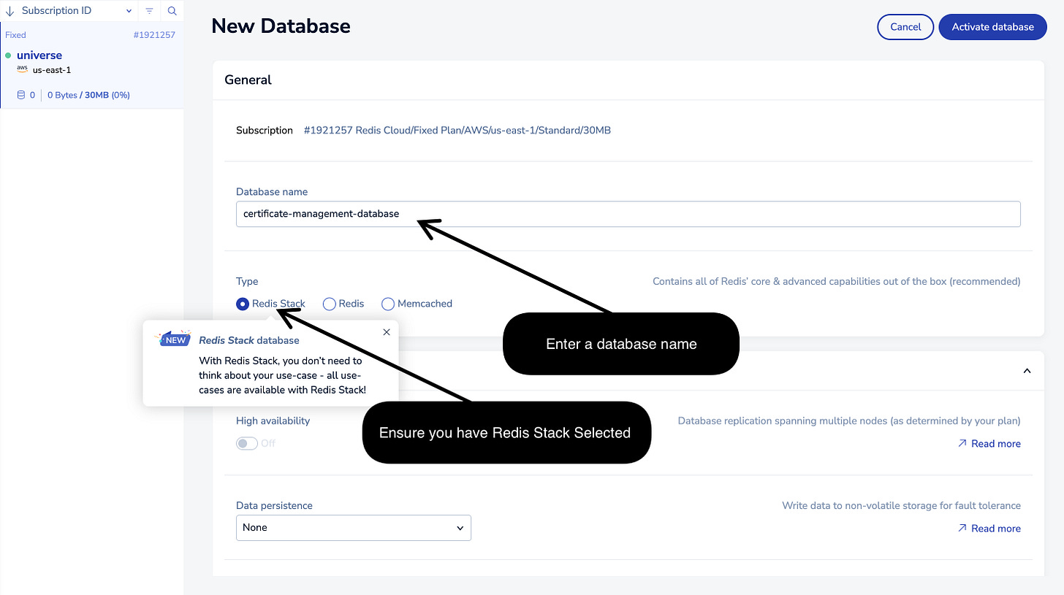Click the NEW badge icon in tooltip
The image size is (1064, 595).
tap(174, 339)
